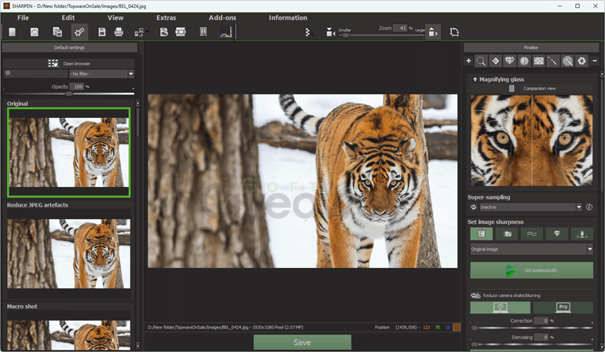The image size is (605, 352).
Task: Open the export devices dropdown arrow
Action: [x=148, y=32]
